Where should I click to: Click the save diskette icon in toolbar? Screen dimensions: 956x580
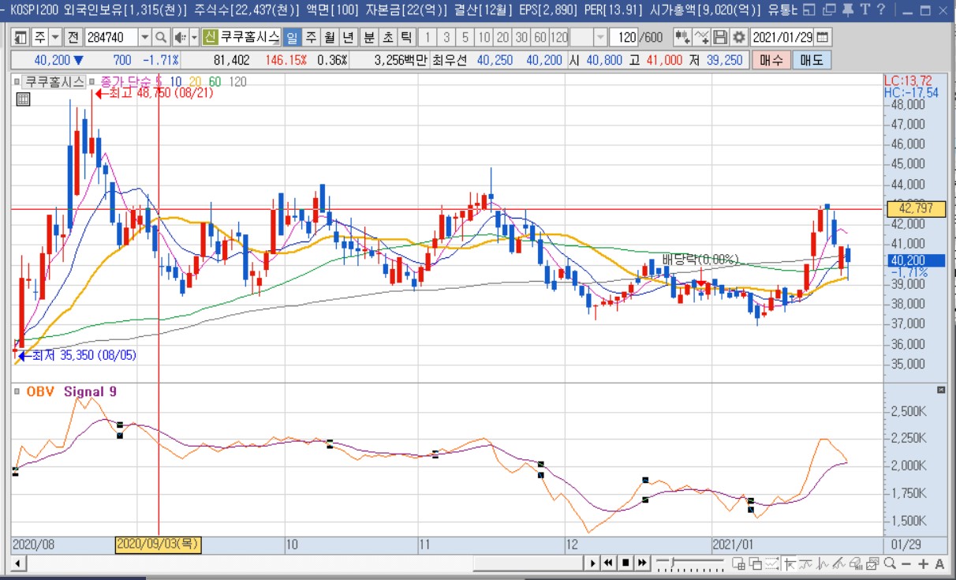coord(720,38)
